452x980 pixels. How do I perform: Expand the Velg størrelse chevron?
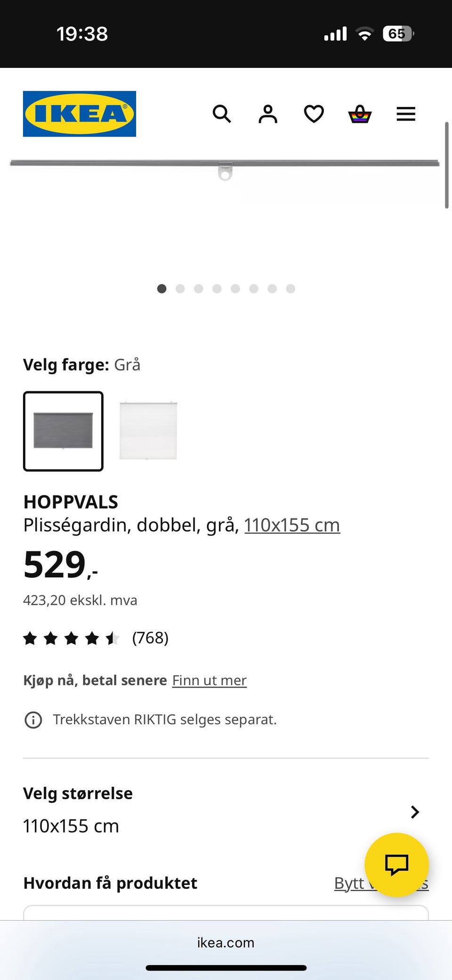(415, 812)
